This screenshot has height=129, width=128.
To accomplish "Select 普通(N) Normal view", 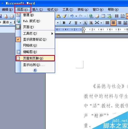I will click(x=35, y=15).
